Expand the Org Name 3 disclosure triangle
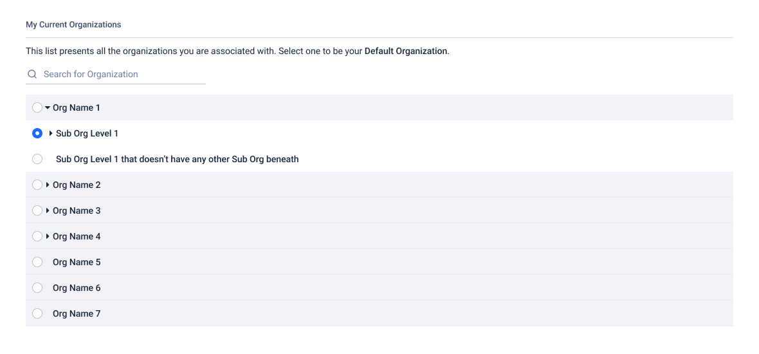The height and width of the screenshot is (354, 759). click(48, 210)
